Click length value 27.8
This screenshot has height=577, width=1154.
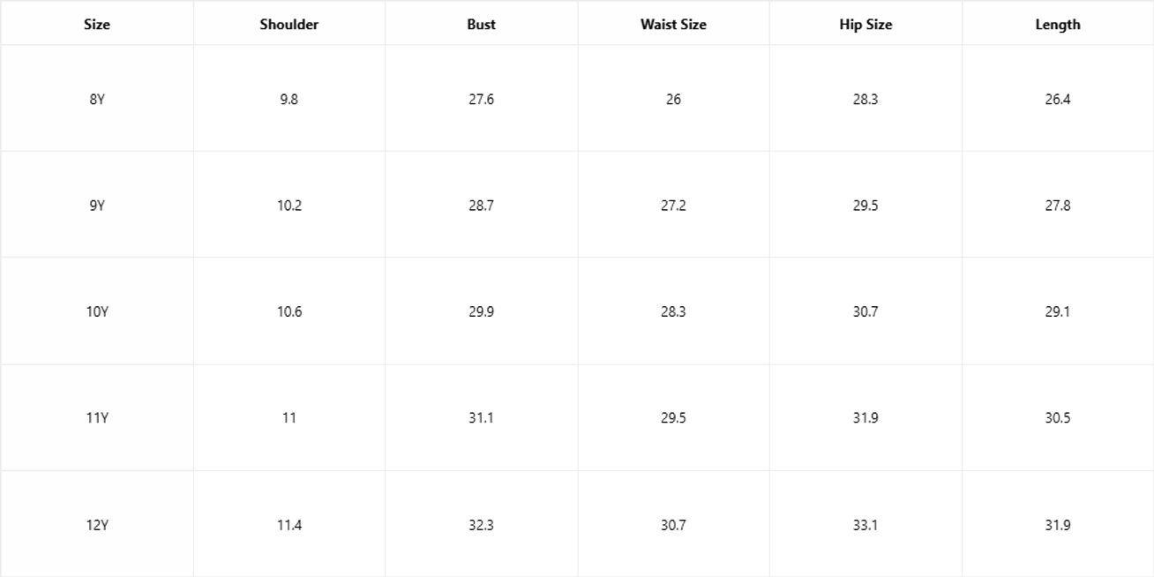pyautogui.click(x=1057, y=206)
